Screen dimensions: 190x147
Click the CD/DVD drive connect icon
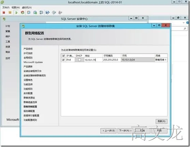click(x=54, y=13)
